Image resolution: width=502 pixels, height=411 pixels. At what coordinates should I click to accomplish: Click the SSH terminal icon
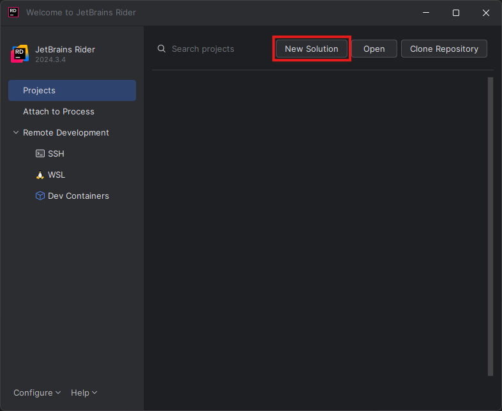tap(40, 154)
